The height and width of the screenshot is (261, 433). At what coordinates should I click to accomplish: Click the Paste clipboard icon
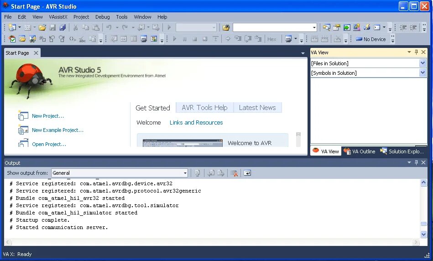coord(95,27)
